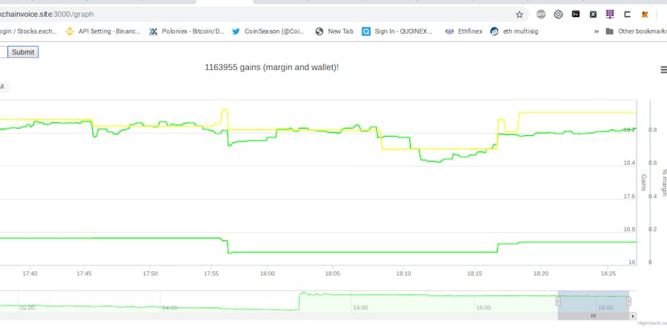Screen dimensions: 667x333
Task: Open Poloniex - Bitcoin bookmark
Action: pos(187,31)
